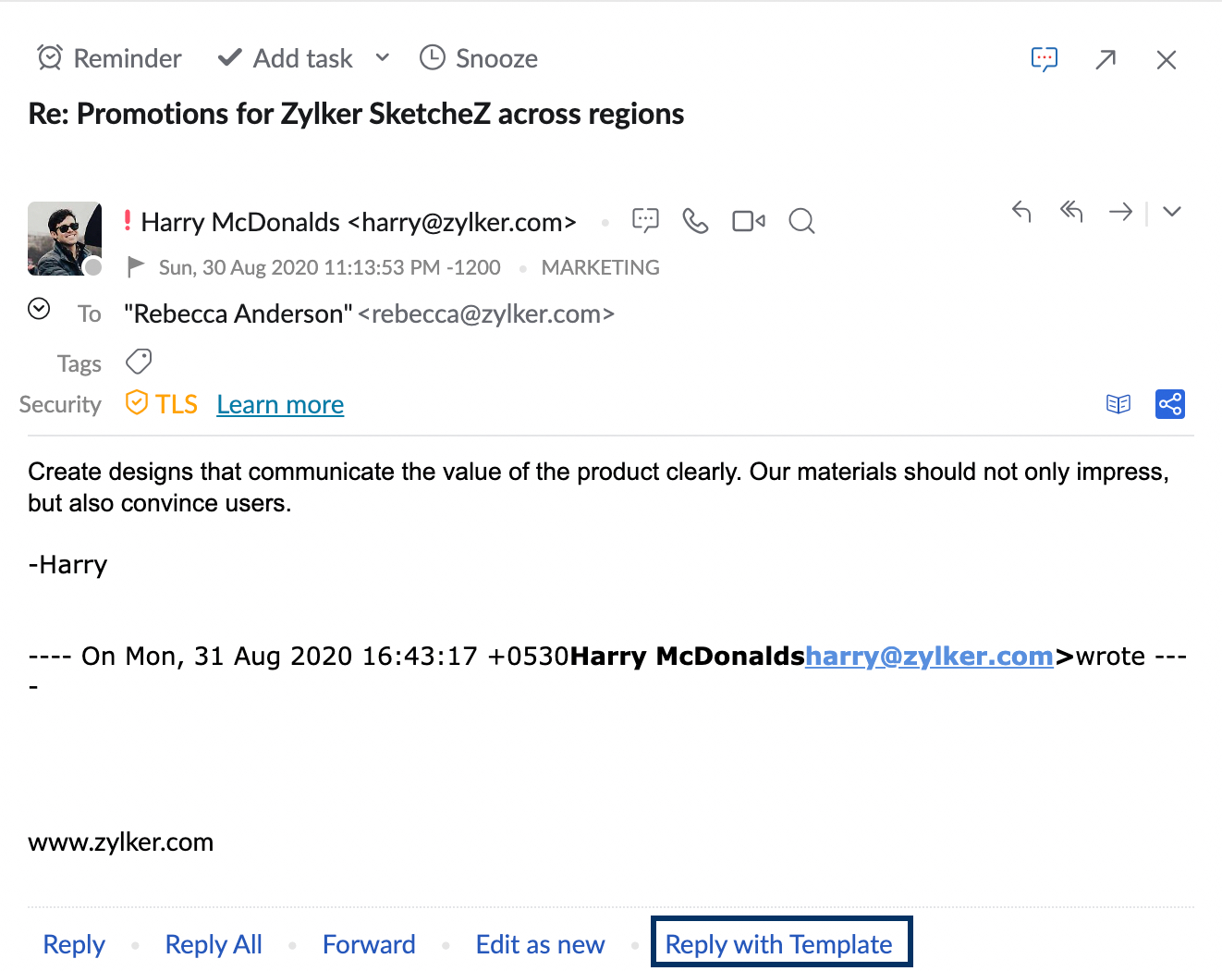Toggle the flag on this email
The image size is (1222, 971).
click(x=136, y=267)
